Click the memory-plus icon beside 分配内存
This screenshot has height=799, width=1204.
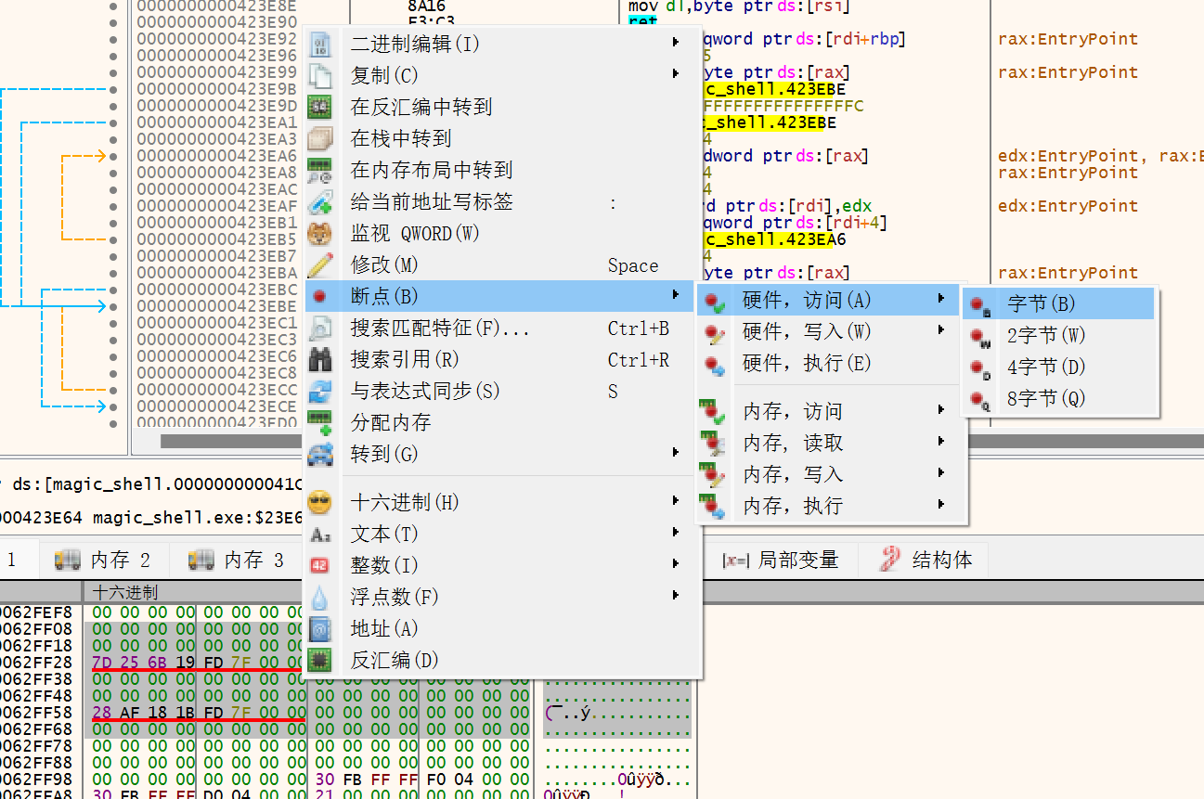coord(320,422)
